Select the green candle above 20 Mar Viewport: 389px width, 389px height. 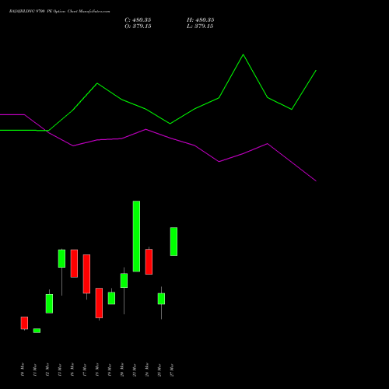click(x=124, y=281)
